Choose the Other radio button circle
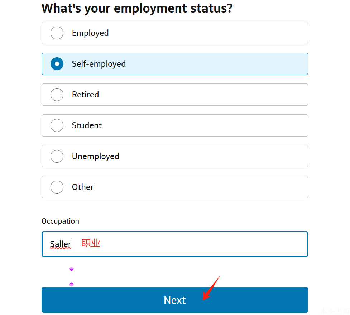350x315 pixels. [x=57, y=187]
